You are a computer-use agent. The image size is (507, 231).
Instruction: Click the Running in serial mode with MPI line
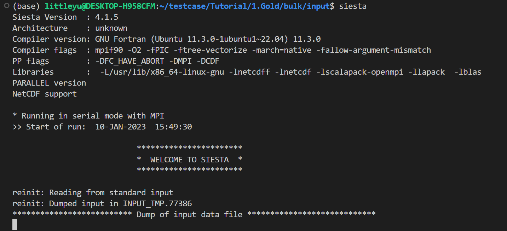(88, 116)
